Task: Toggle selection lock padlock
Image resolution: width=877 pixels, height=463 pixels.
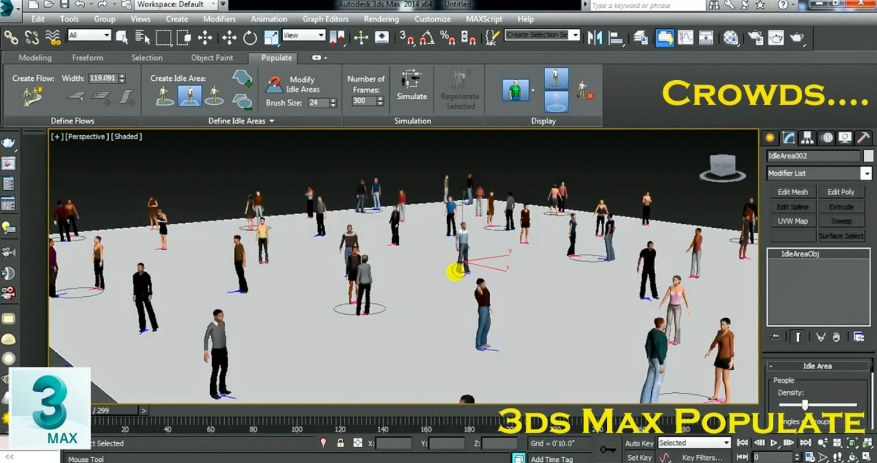Action: [340, 443]
